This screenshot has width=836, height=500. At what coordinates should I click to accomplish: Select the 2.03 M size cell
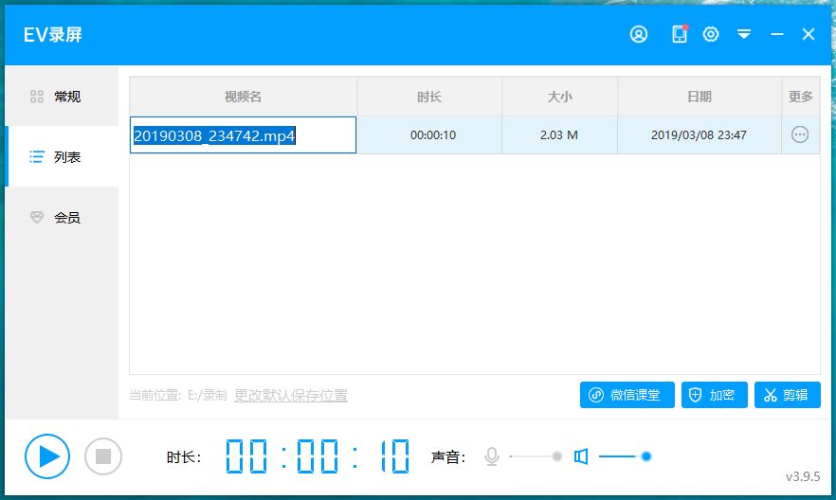pos(559,135)
